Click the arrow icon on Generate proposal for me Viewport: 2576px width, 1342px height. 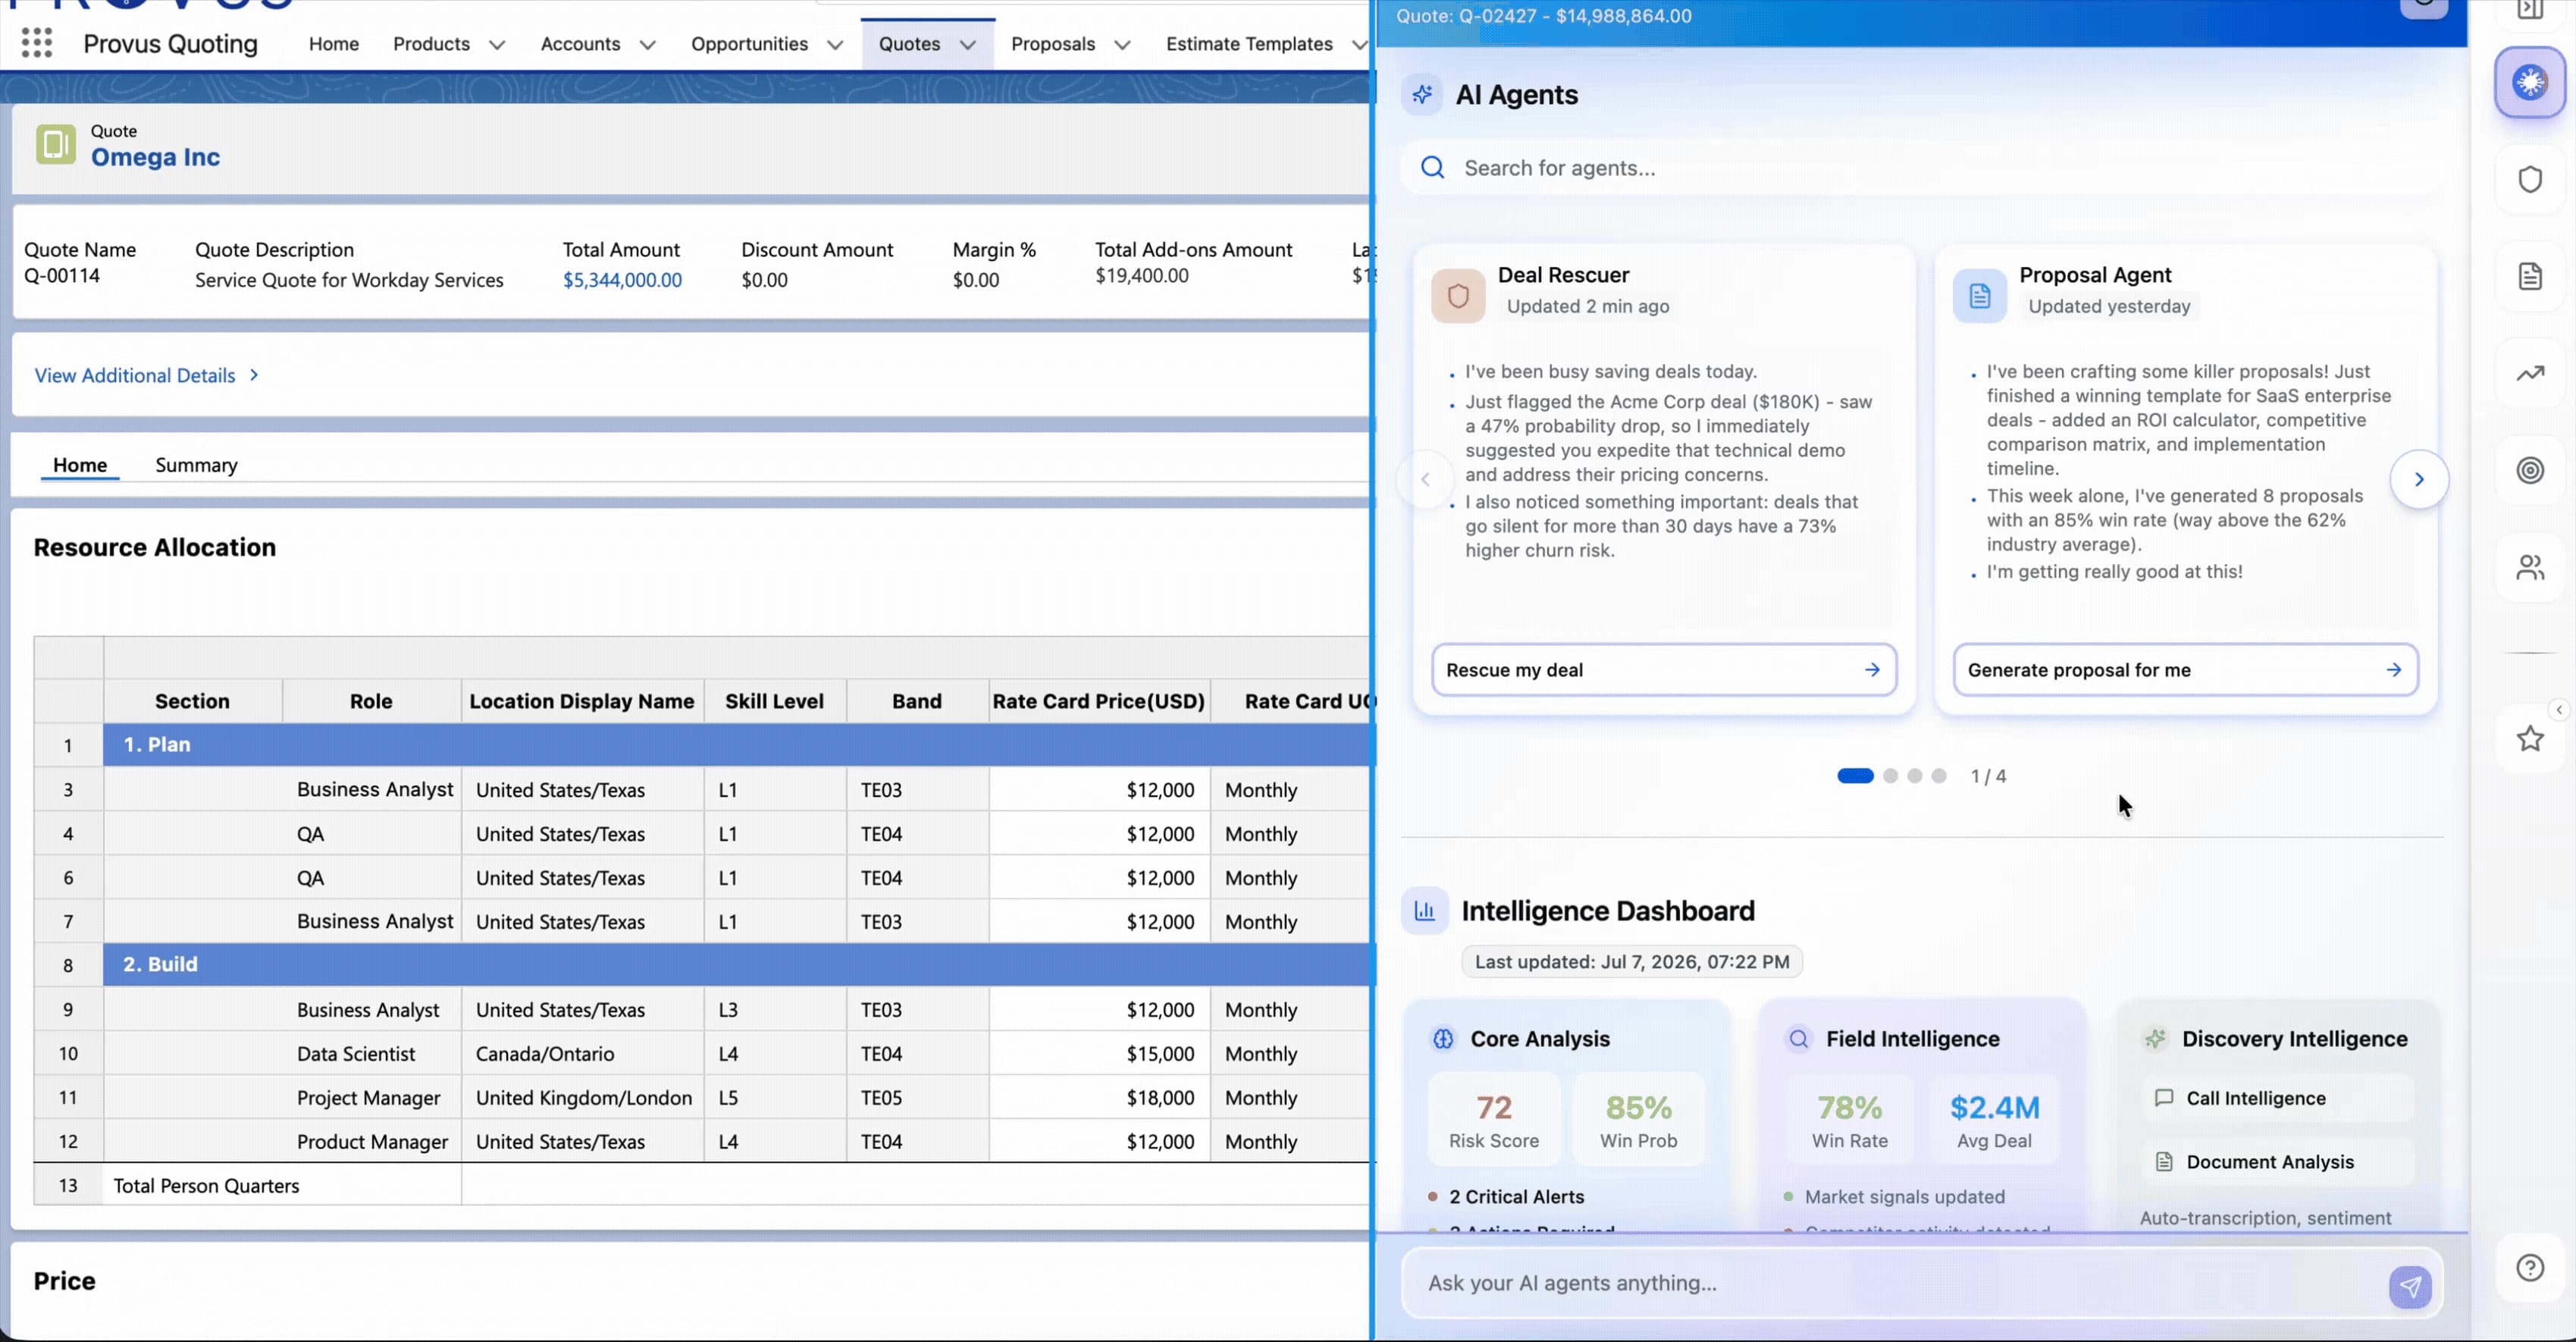[x=2393, y=670]
